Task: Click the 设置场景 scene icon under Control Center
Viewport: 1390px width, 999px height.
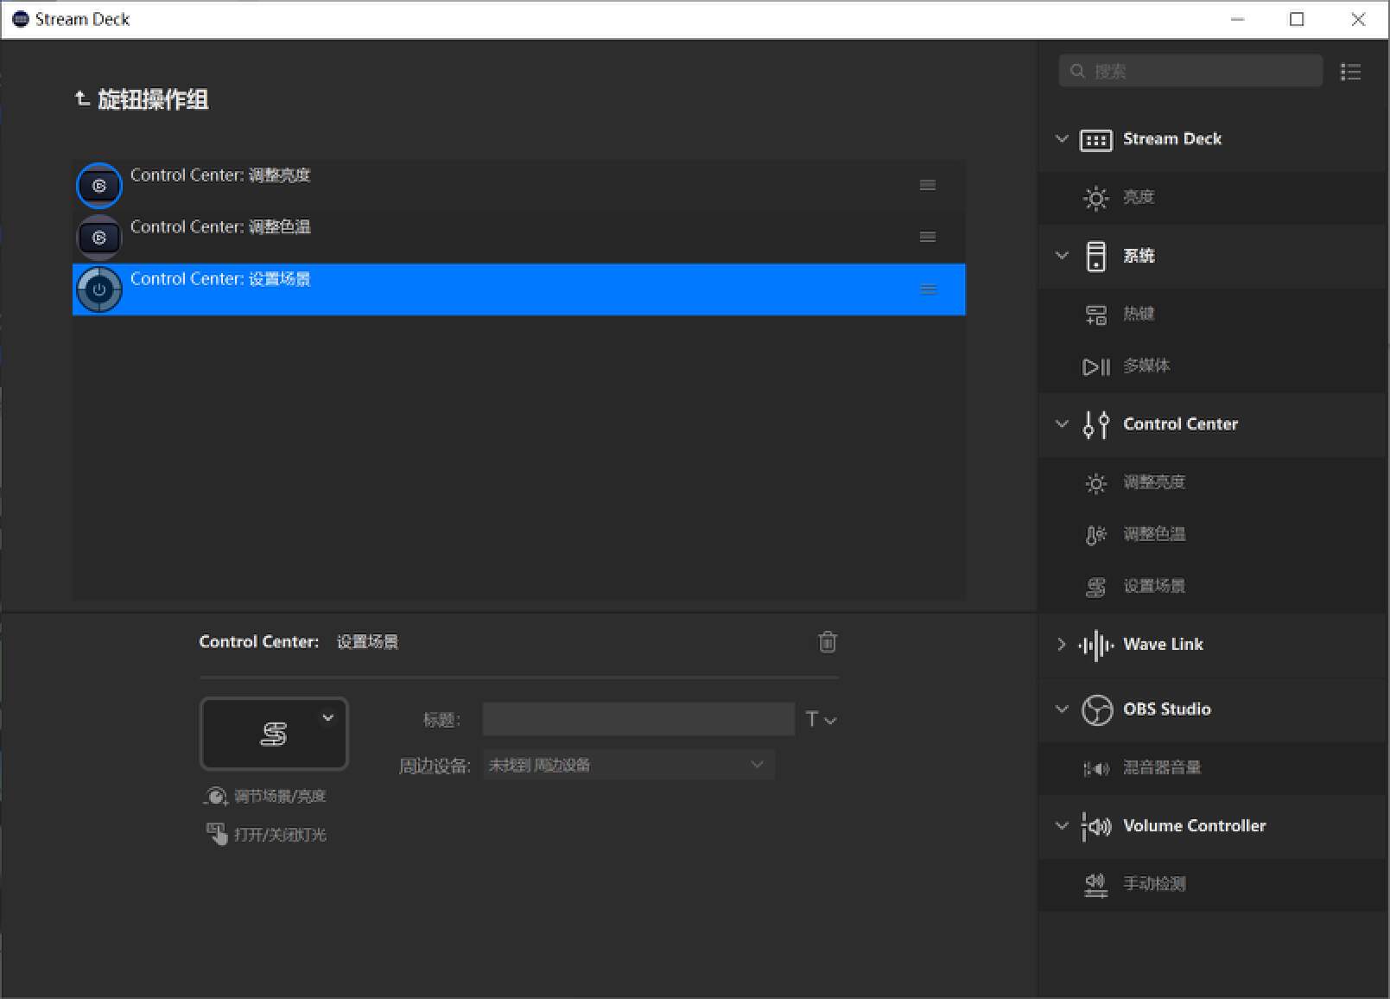Action: tap(1095, 586)
